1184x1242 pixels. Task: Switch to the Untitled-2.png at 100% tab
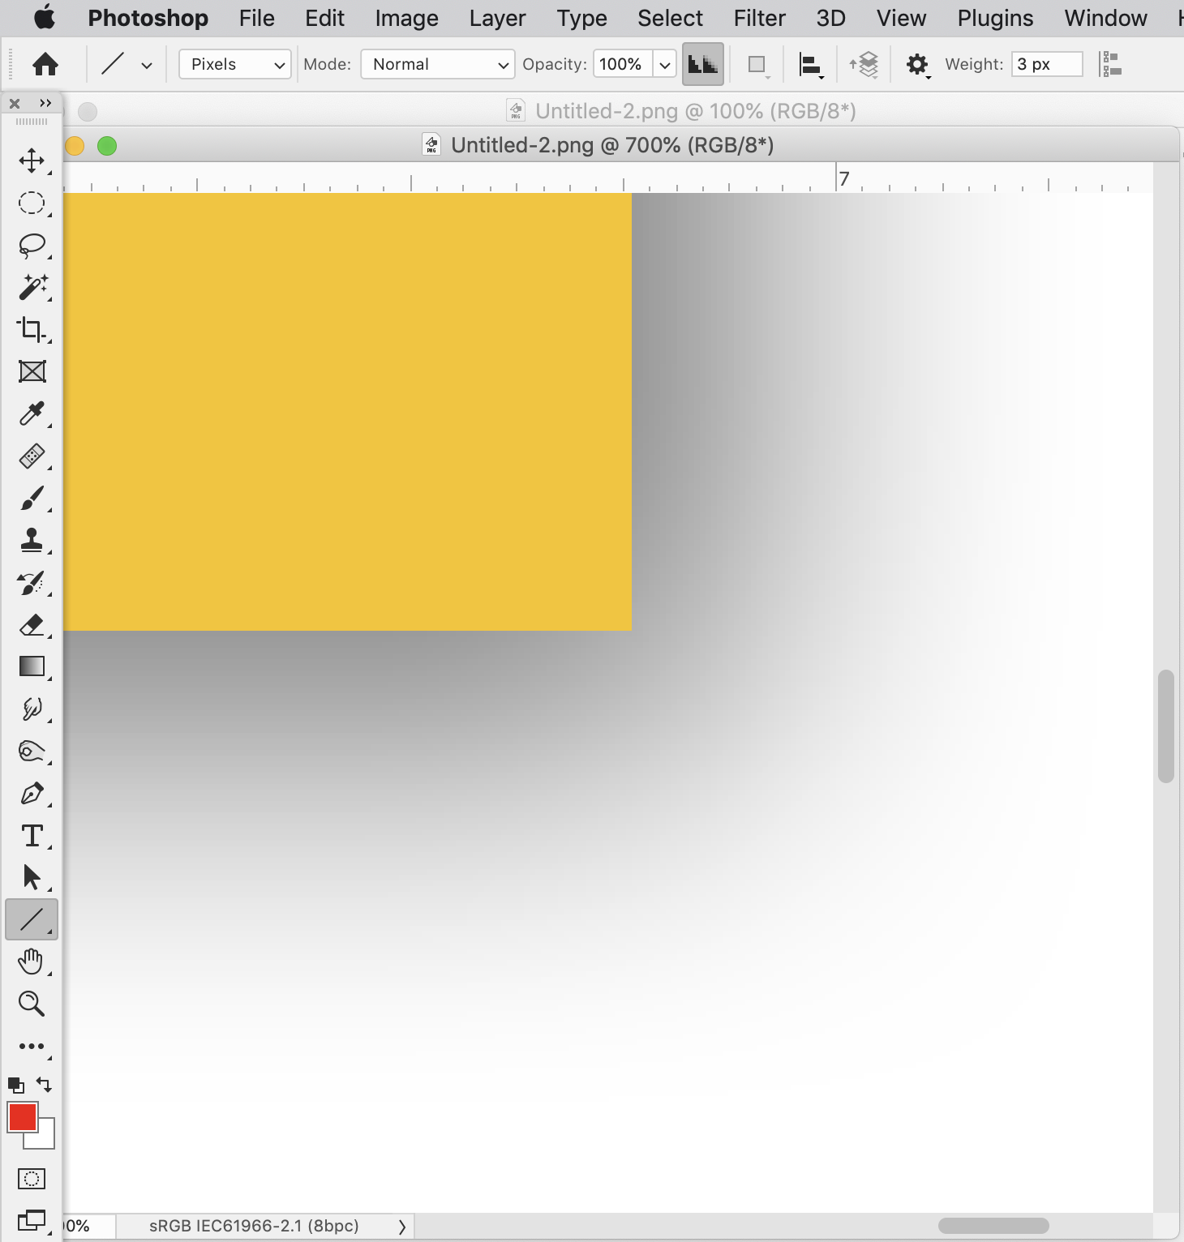pyautogui.click(x=693, y=111)
